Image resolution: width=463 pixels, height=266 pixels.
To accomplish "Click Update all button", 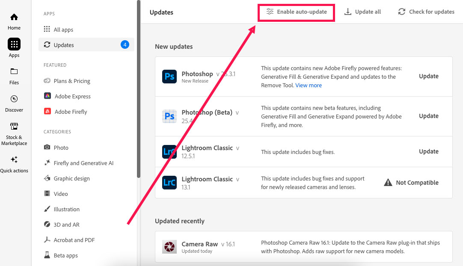I will point(362,12).
